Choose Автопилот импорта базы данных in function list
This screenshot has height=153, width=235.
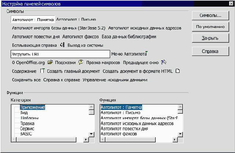(139, 118)
